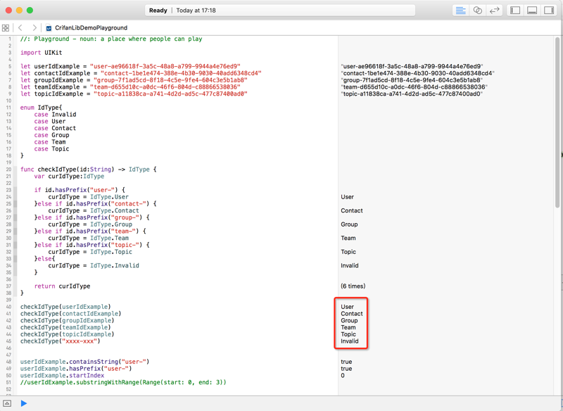563x411 pixels.
Task: Toggle the utilities inspector panel
Action: click(549, 11)
